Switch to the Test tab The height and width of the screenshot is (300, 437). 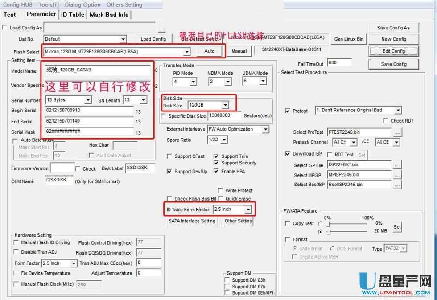coord(9,15)
